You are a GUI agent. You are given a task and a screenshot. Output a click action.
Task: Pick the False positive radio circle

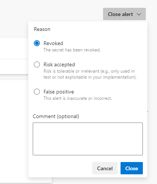click(x=37, y=92)
